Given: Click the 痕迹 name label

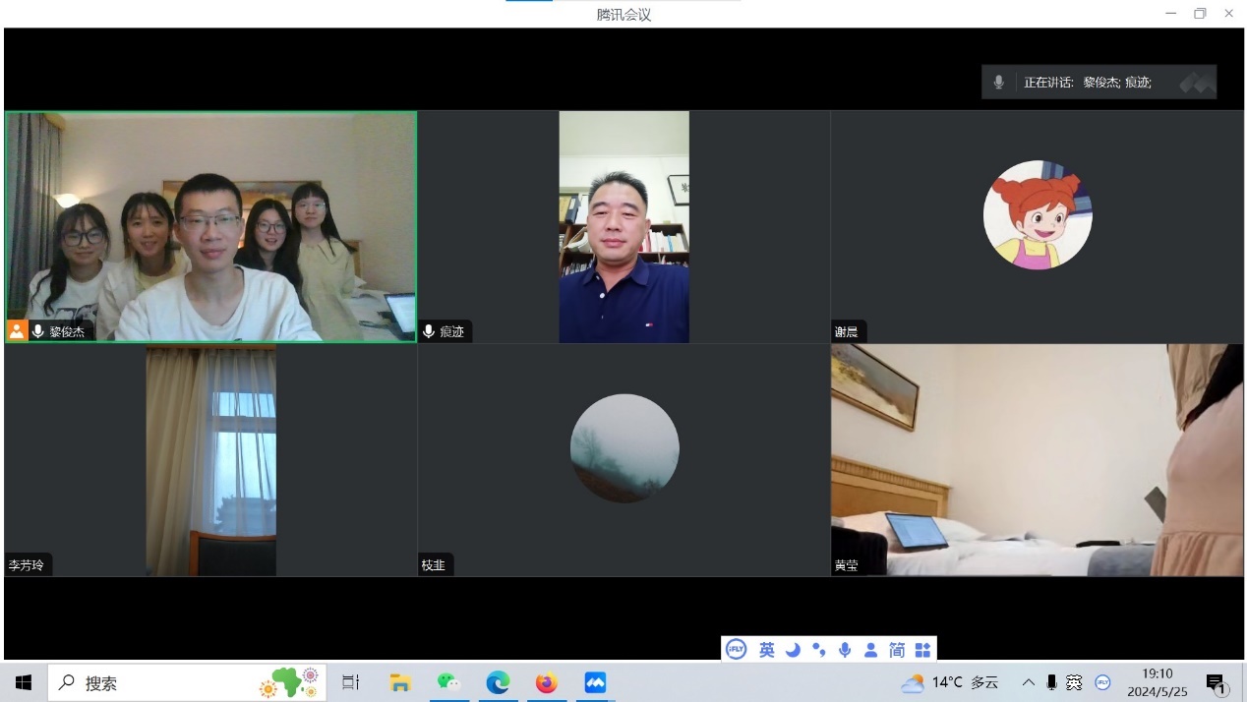Looking at the screenshot, I should click(x=451, y=331).
